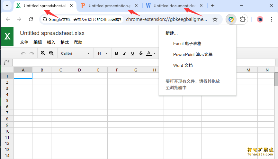The image size is (278, 159).
Task: Apply the text color A button
Action: click(x=149, y=53)
